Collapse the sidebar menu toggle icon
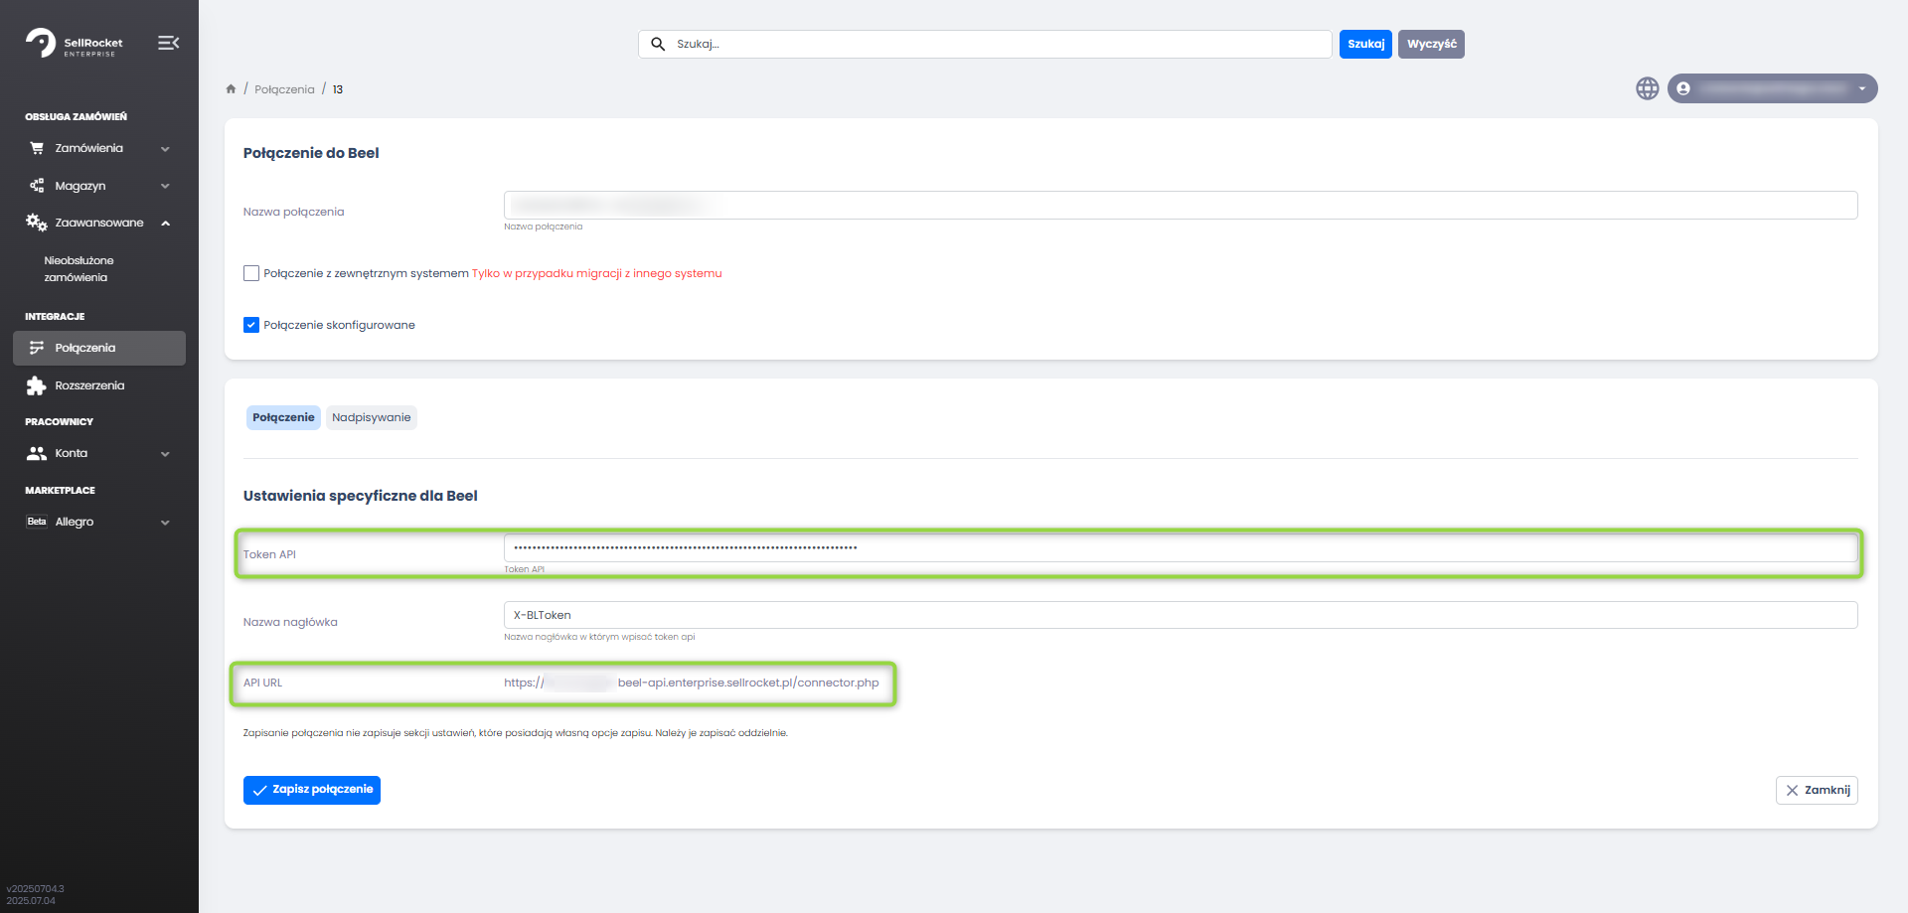Image resolution: width=1908 pixels, height=913 pixels. 168,43
